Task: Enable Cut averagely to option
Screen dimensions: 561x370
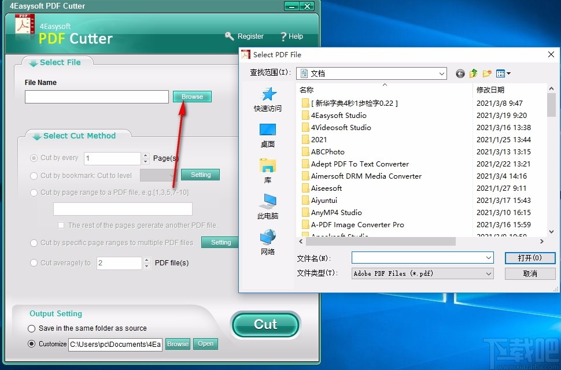Action: 34,263
